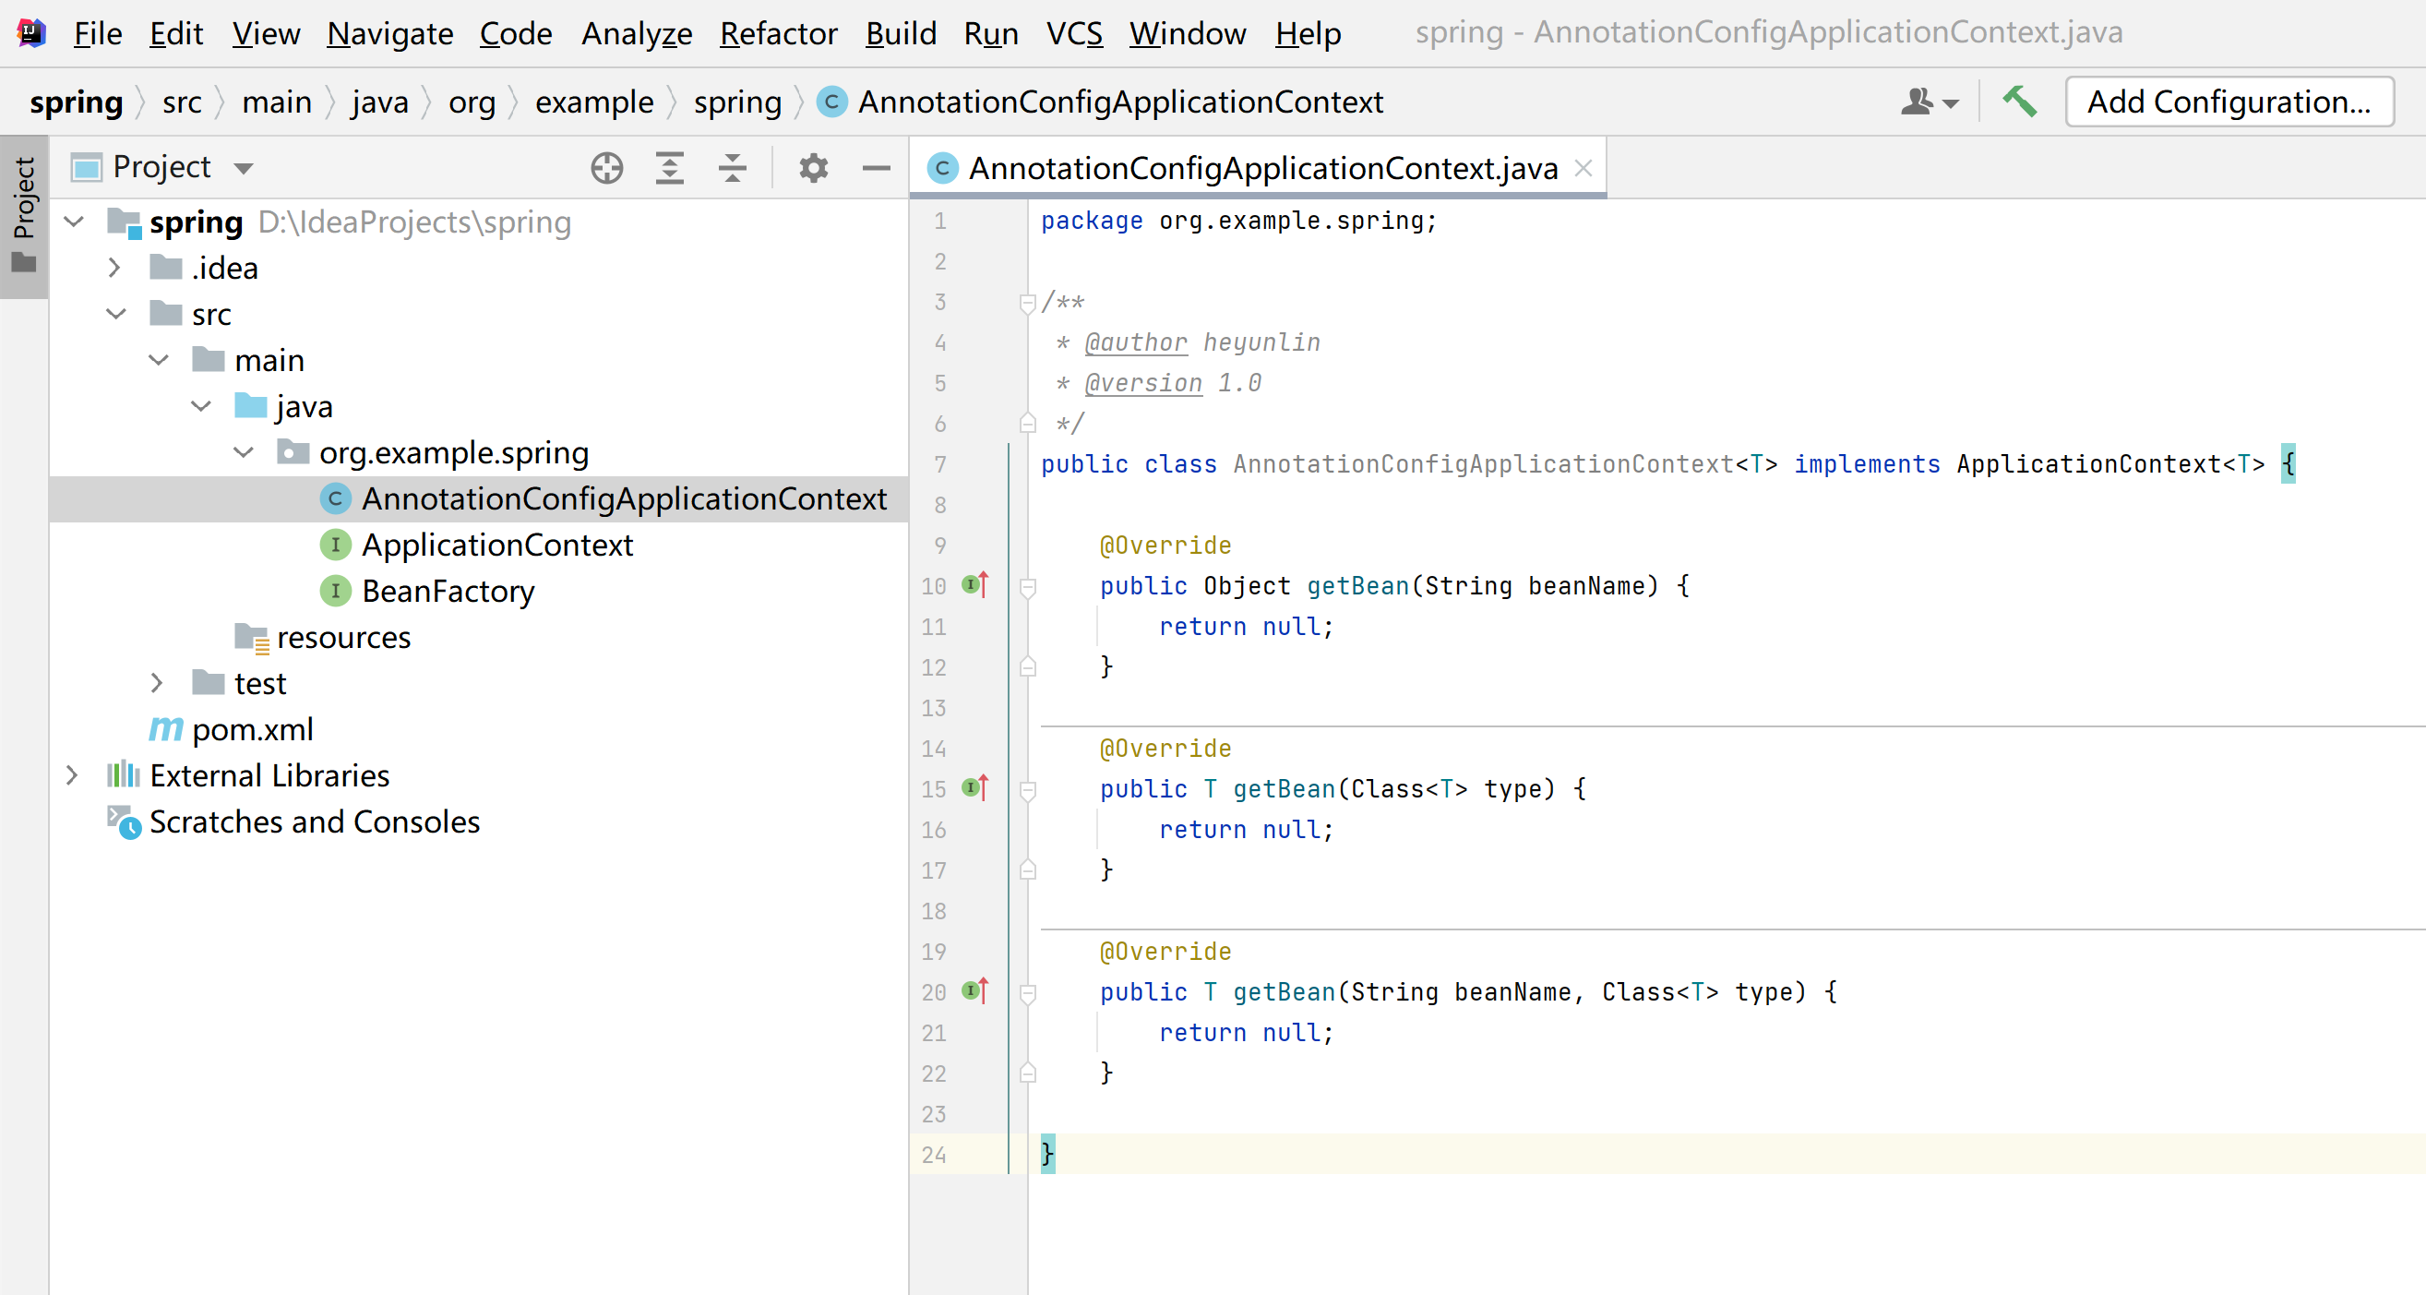
Task: Open the user profile icon dropdown
Action: coord(1928,102)
